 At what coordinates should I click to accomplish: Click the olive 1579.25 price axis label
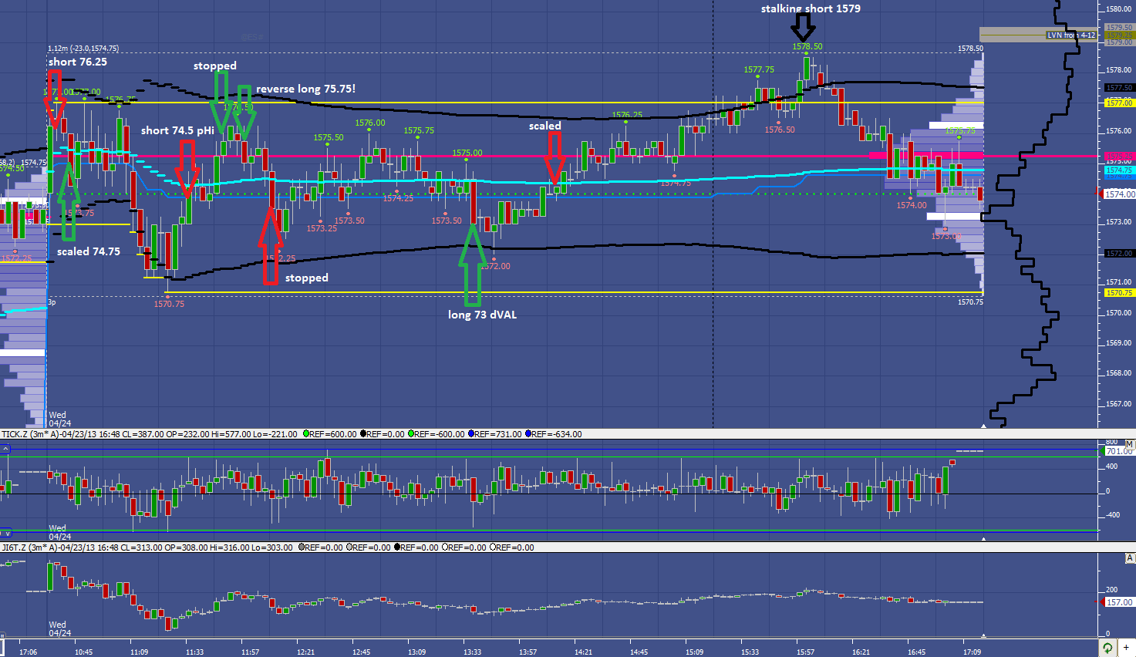coord(1119,35)
